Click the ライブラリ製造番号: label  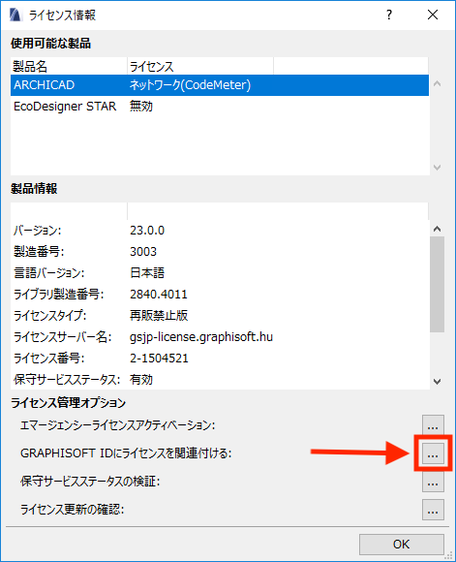58,295
